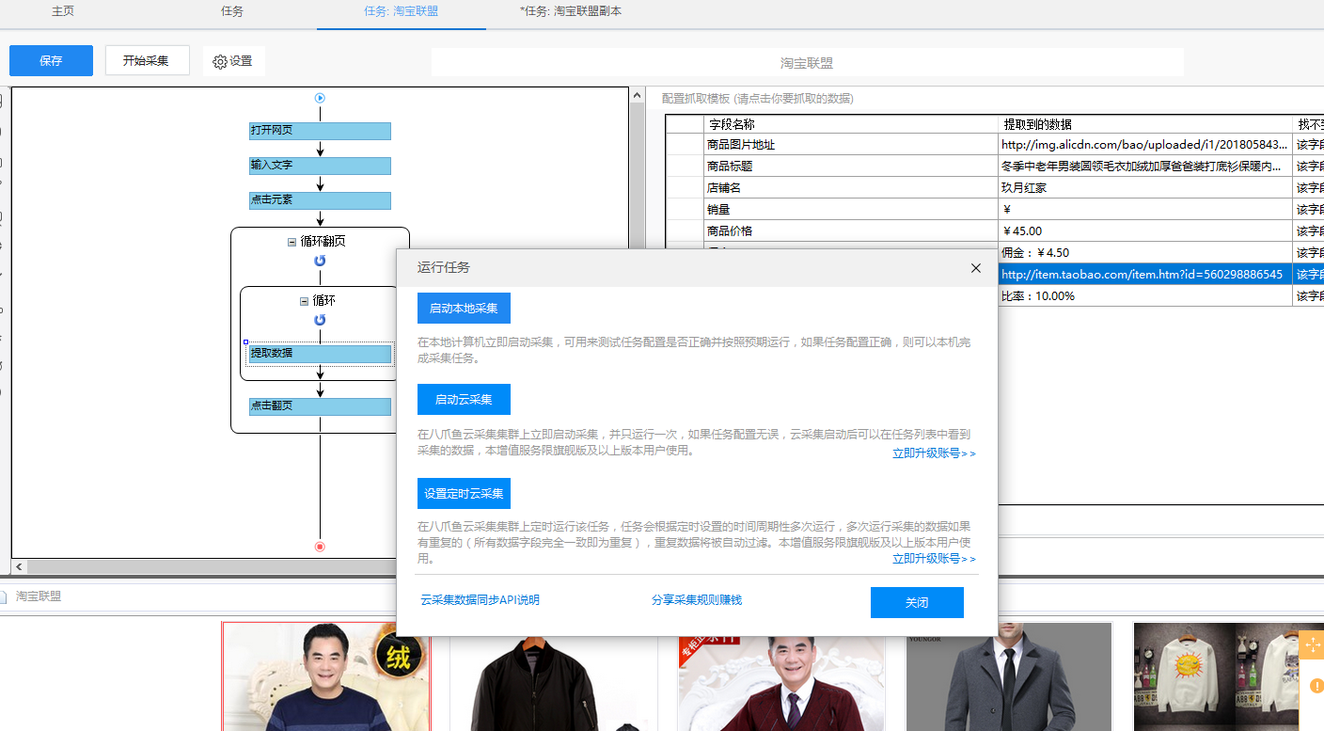Click the workflow start play icon
Screen dimensions: 1324x731
point(320,98)
